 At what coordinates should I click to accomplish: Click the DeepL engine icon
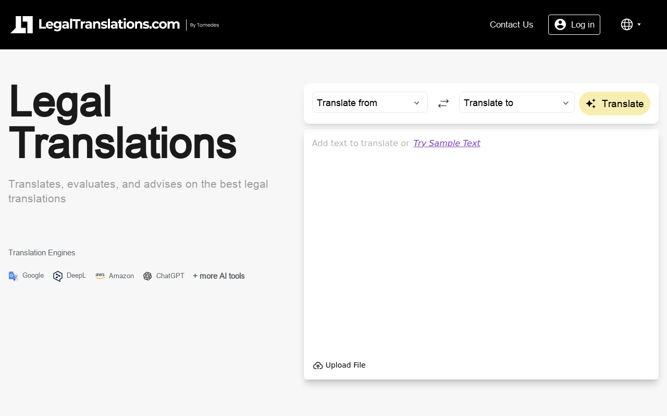click(x=58, y=276)
